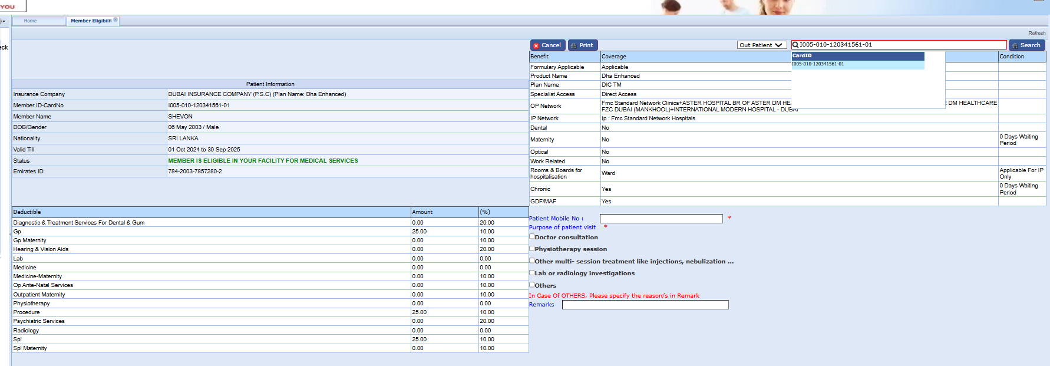
Task: Close the Member Eligibility tab with its x icon
Action: pyautogui.click(x=115, y=20)
